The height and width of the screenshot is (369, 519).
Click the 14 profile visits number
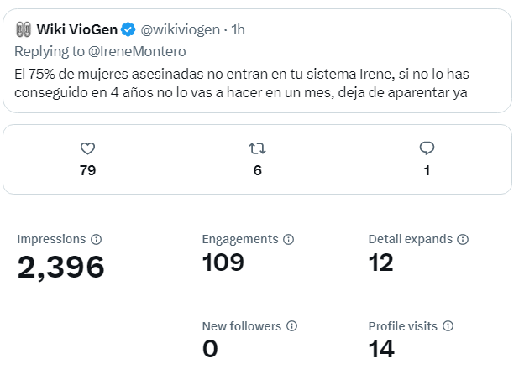[381, 348]
